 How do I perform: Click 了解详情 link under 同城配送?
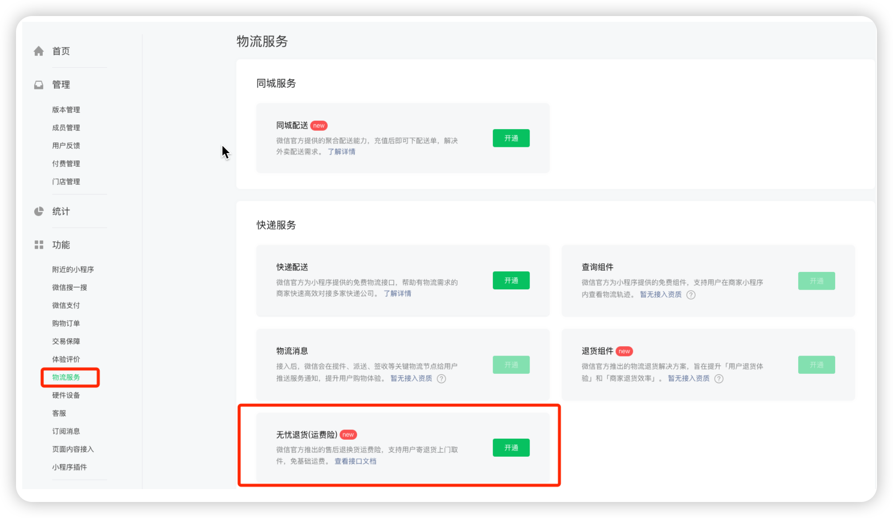(x=342, y=152)
